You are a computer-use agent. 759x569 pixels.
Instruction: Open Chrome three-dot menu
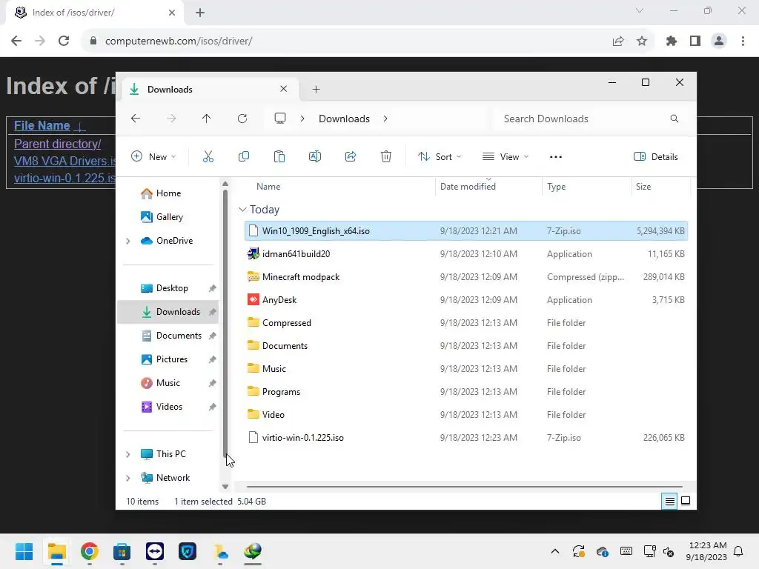pyautogui.click(x=743, y=41)
